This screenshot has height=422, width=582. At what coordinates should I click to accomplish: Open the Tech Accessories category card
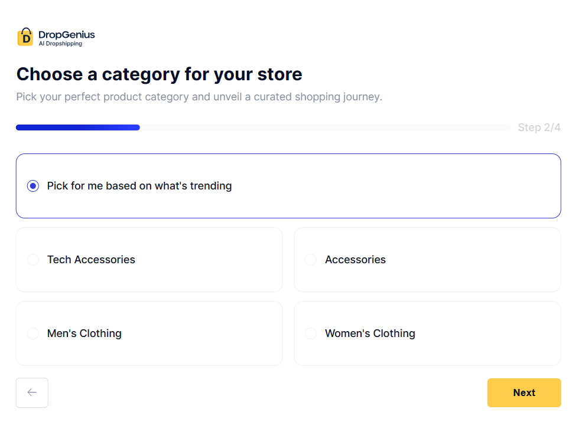(x=149, y=259)
